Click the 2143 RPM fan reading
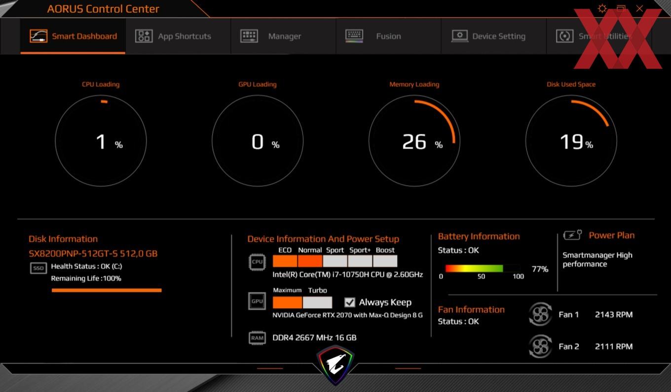 tap(614, 314)
